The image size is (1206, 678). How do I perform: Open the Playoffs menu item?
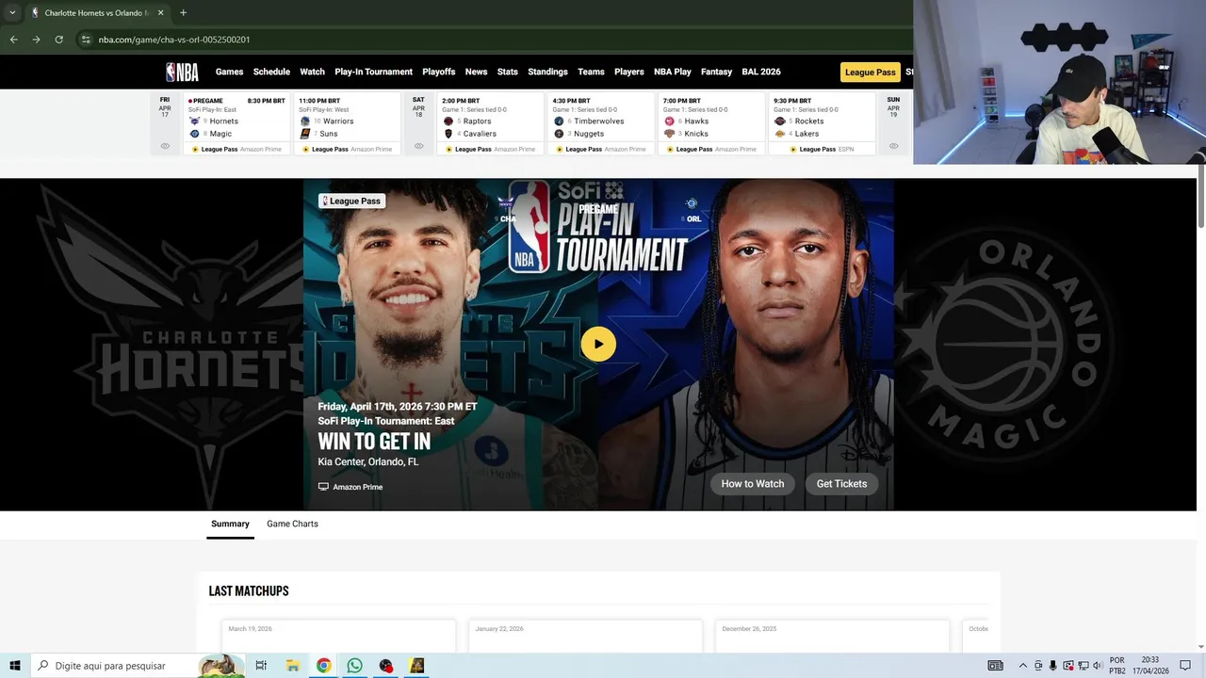click(x=439, y=72)
